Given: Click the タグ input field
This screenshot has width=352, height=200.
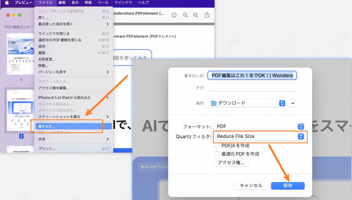Looking at the screenshot, I should pyautogui.click(x=252, y=87).
